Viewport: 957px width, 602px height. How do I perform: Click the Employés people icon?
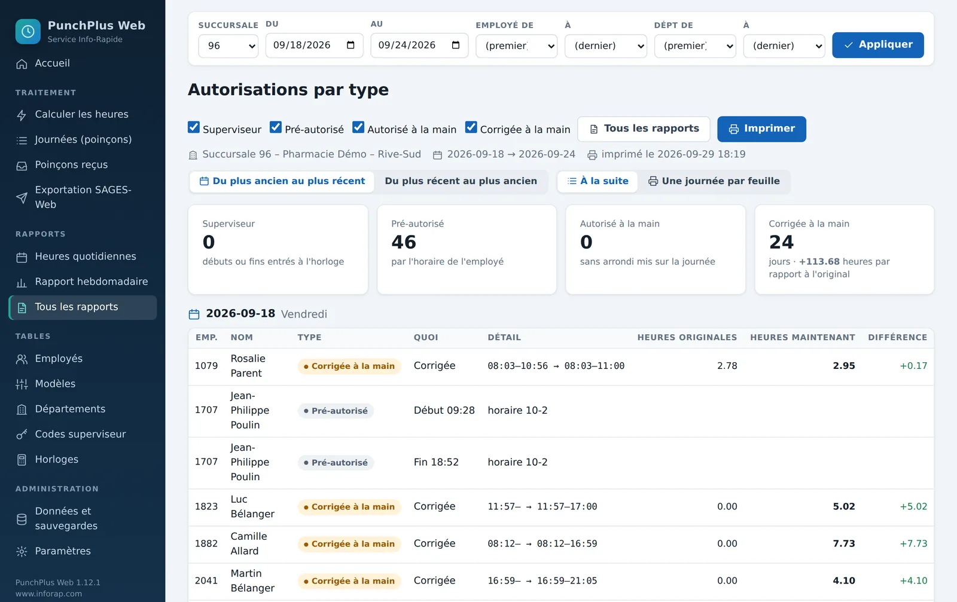tap(22, 359)
